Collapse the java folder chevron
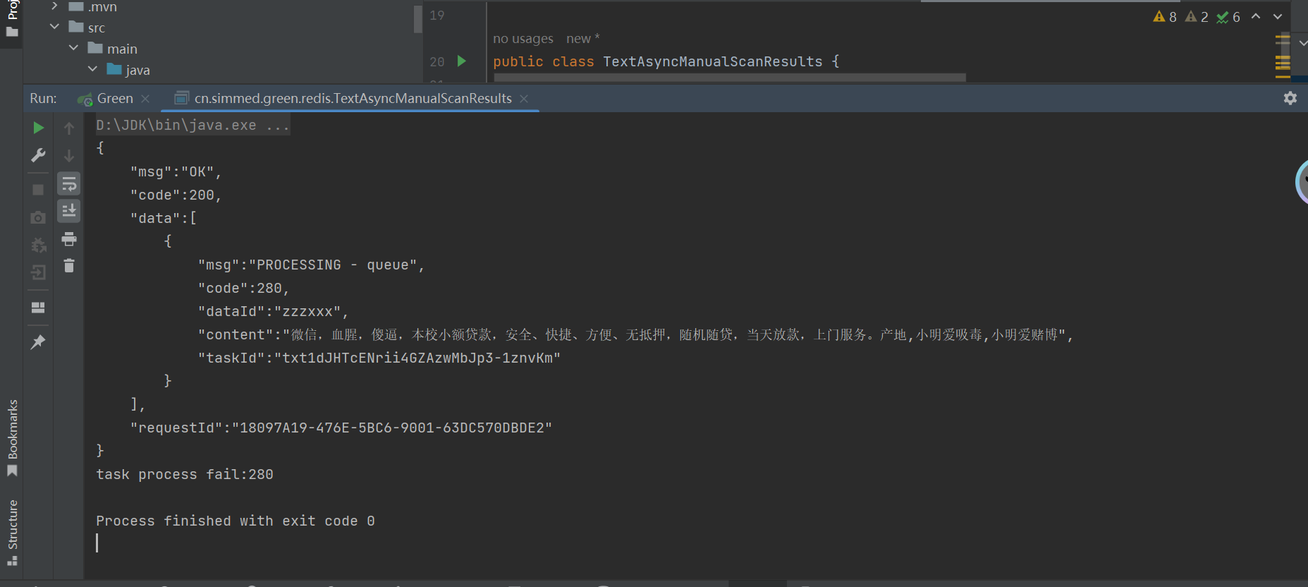The image size is (1308, 587). coord(92,69)
